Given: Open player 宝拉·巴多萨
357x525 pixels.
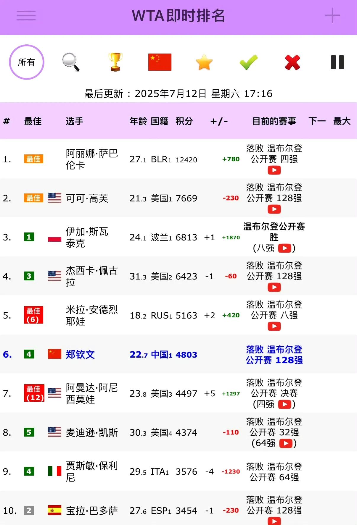Looking at the screenshot, I should point(92,511).
